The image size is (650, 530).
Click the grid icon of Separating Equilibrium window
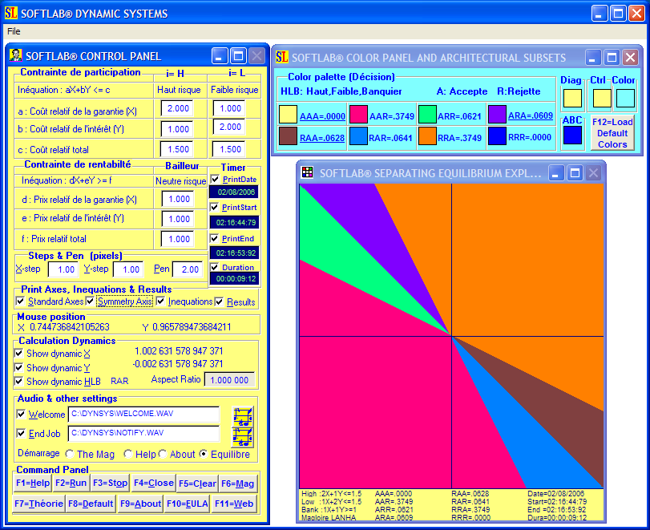[x=307, y=172]
